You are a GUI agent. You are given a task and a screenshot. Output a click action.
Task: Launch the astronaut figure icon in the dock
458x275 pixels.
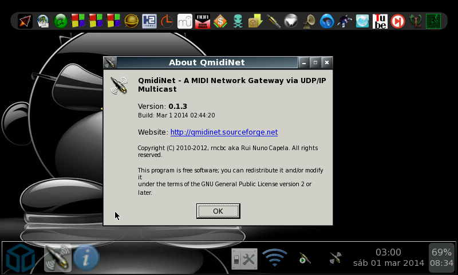click(345, 21)
